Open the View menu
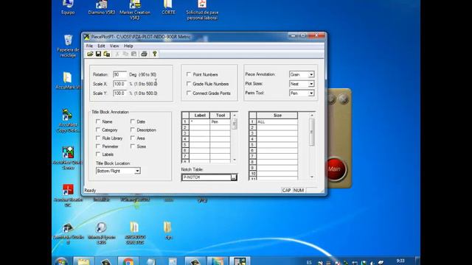Viewport: 472px width, 265px height. pyautogui.click(x=114, y=46)
